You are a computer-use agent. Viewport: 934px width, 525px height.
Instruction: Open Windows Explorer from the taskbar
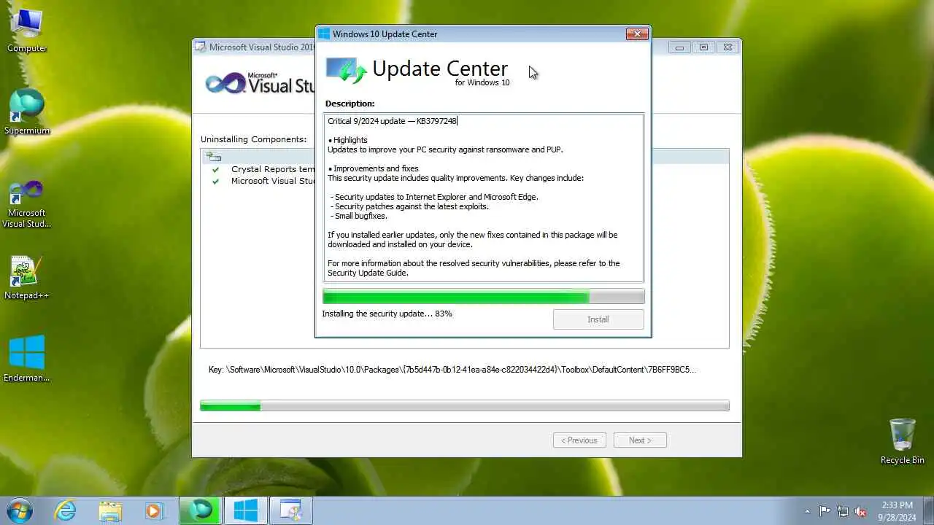(110, 510)
